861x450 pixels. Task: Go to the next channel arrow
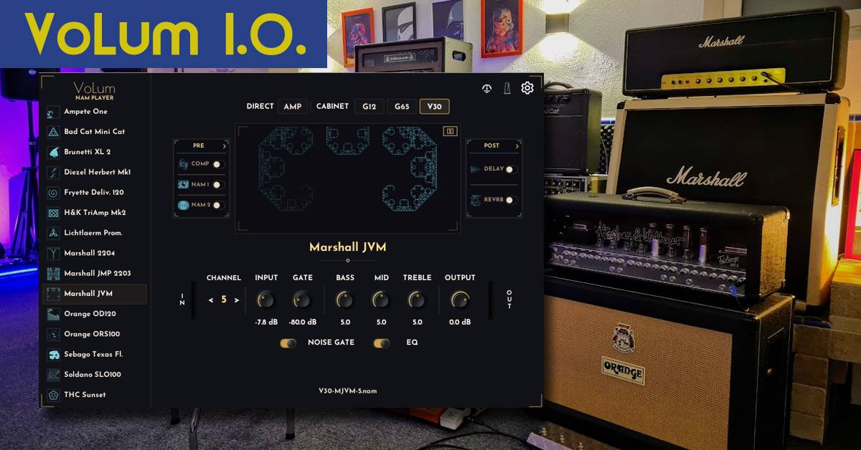click(237, 300)
